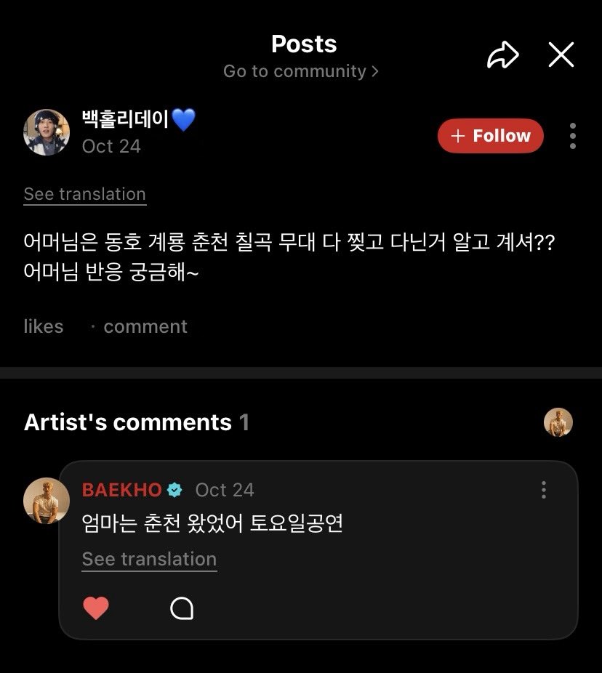The height and width of the screenshot is (673, 602).
Task: Select the Artist's comments heading
Action: pyautogui.click(x=136, y=422)
